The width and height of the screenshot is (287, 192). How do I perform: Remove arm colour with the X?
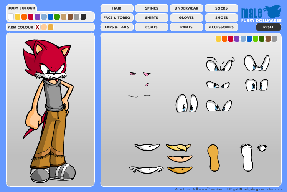tap(37, 27)
